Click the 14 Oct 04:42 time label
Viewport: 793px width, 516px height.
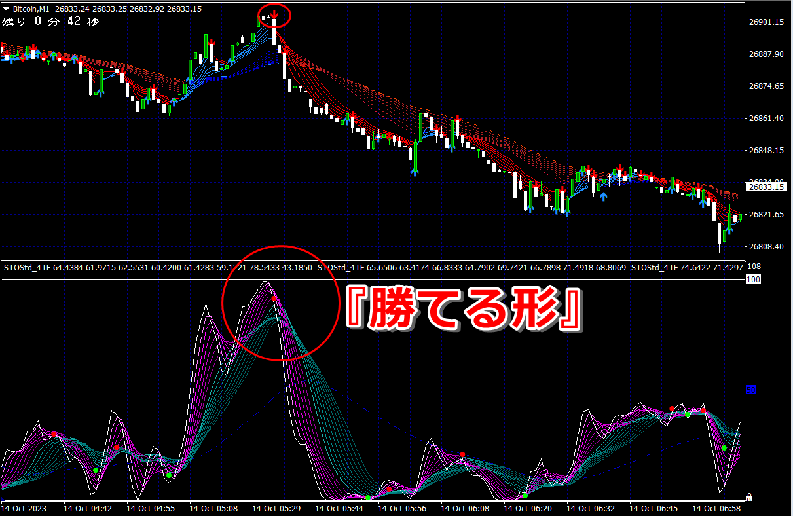tap(88, 508)
